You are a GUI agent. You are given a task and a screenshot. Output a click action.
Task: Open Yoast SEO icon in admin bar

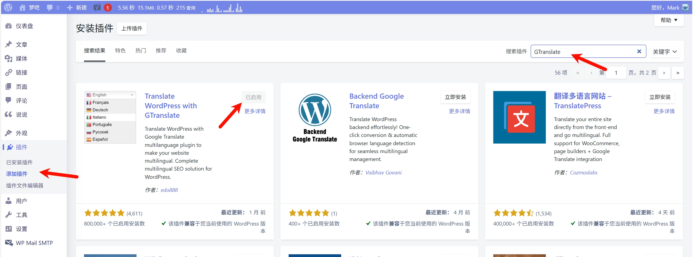click(97, 8)
